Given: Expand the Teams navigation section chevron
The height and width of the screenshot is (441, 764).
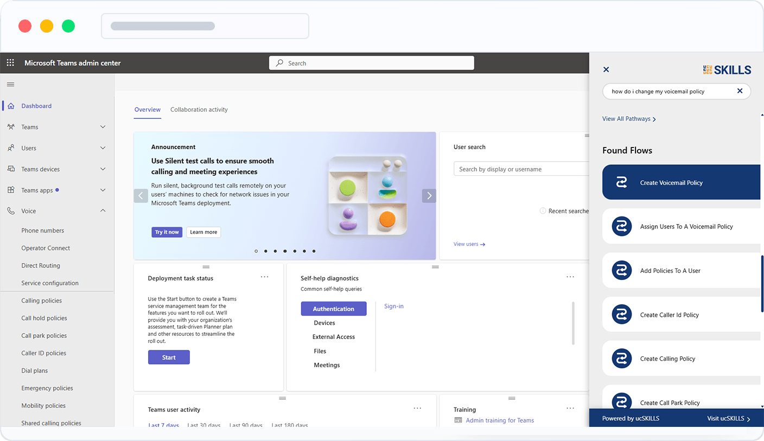Looking at the screenshot, I should point(103,127).
